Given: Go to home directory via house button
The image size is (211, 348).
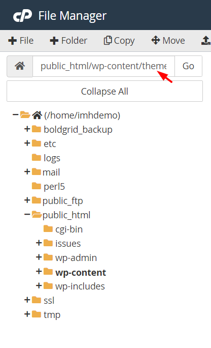Looking at the screenshot, I should [20, 66].
